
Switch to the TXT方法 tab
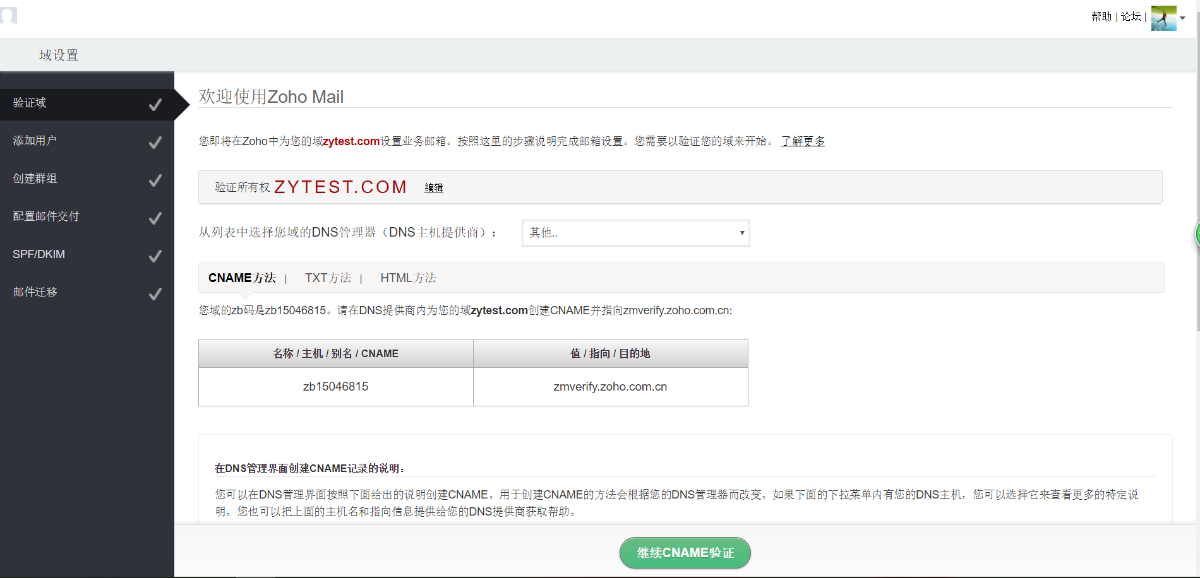[x=328, y=278]
